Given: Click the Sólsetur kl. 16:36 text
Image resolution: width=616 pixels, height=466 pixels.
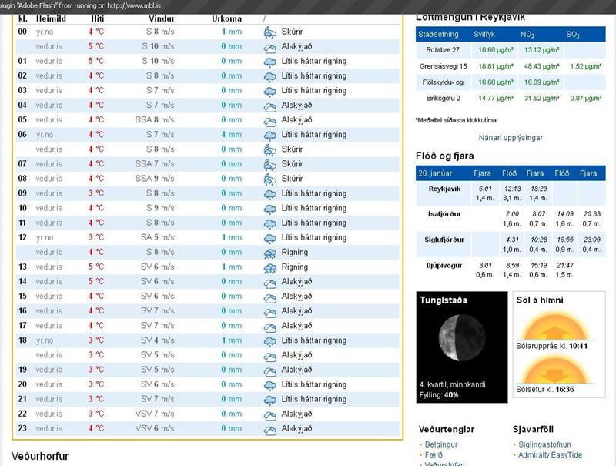Looking at the screenshot, I should pyautogui.click(x=545, y=389).
